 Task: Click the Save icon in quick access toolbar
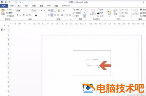(x=6, y=2)
